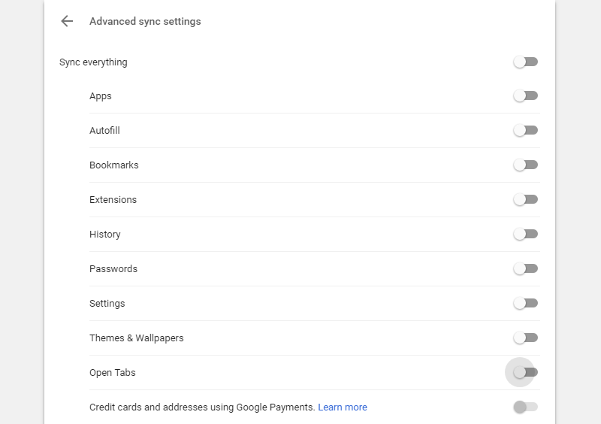
Task: Go back using the arrow icon
Action: pos(67,21)
